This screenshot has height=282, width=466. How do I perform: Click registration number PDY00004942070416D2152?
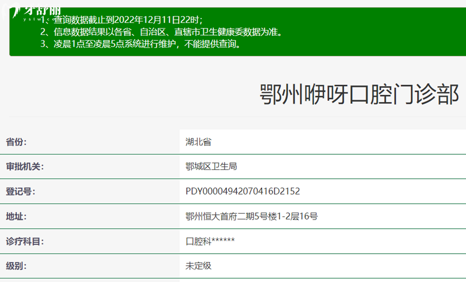(242, 191)
